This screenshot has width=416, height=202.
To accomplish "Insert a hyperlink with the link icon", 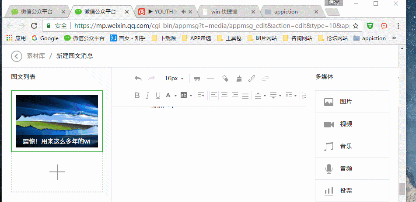I will coord(252,79).
